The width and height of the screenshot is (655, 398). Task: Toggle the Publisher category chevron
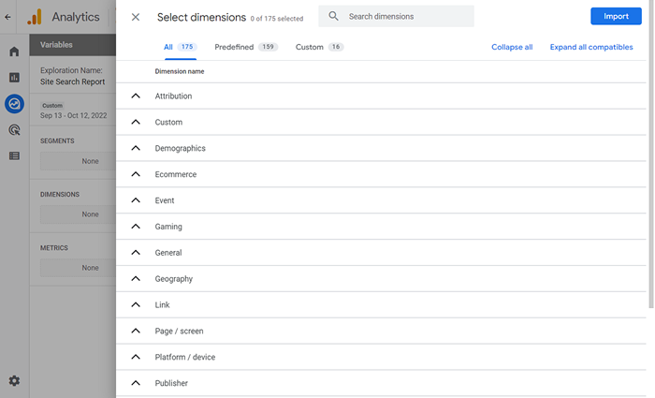[136, 383]
